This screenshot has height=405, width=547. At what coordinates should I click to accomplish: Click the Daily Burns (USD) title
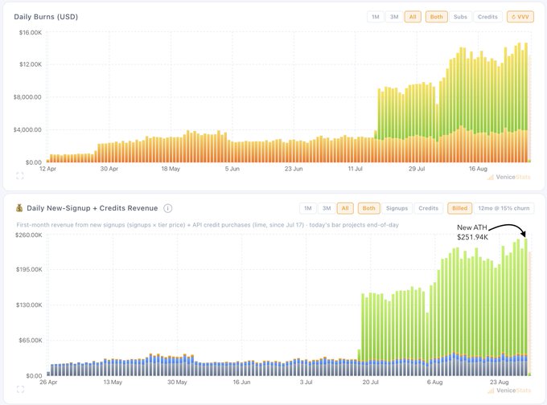(46, 17)
